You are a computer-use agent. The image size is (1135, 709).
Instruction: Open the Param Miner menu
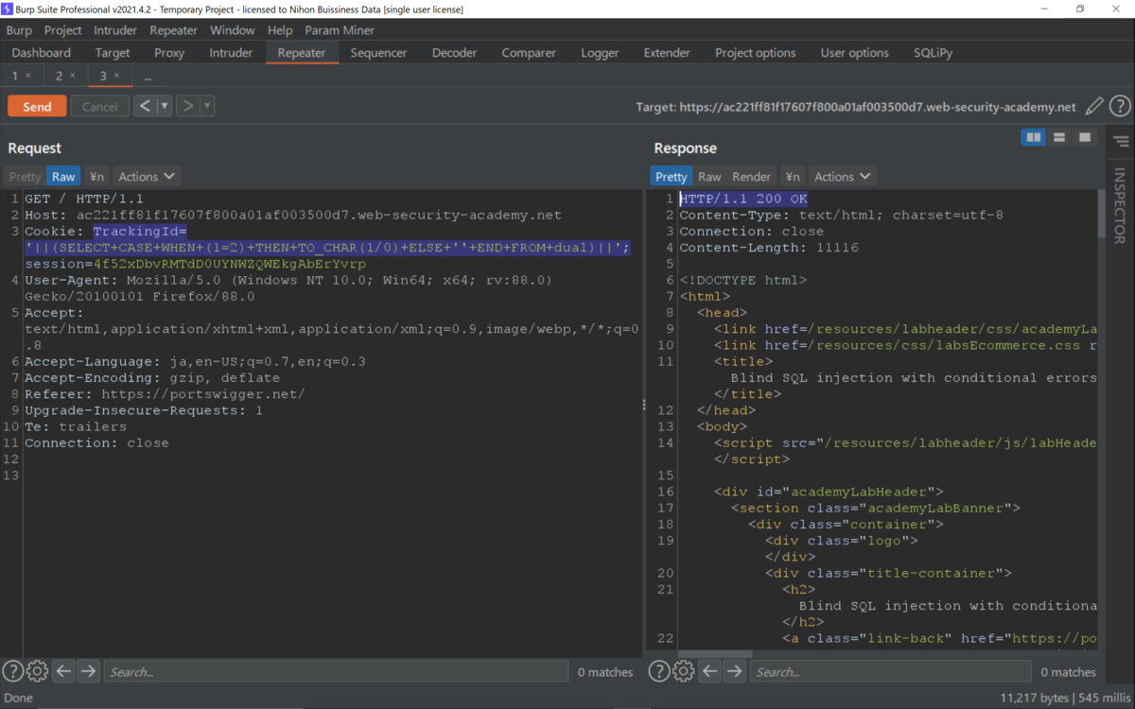point(340,30)
